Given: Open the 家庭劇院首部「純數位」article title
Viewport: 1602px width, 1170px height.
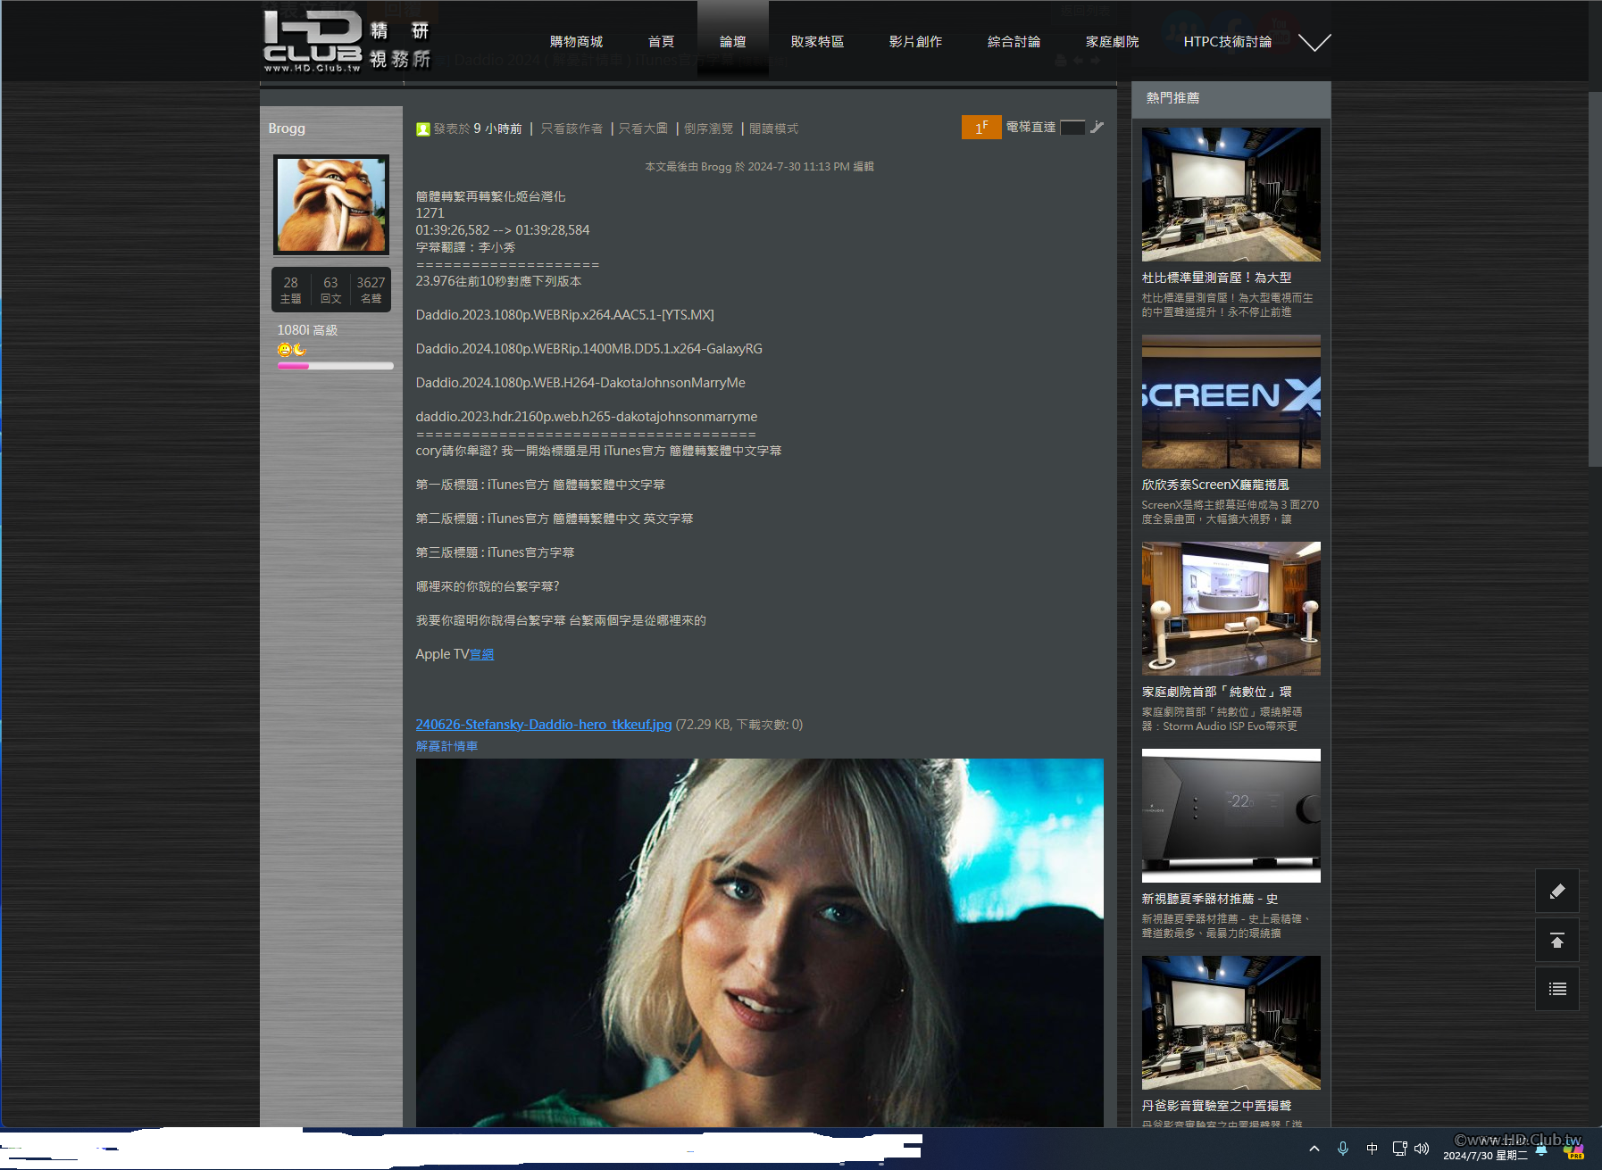Looking at the screenshot, I should pyautogui.click(x=1216, y=693).
